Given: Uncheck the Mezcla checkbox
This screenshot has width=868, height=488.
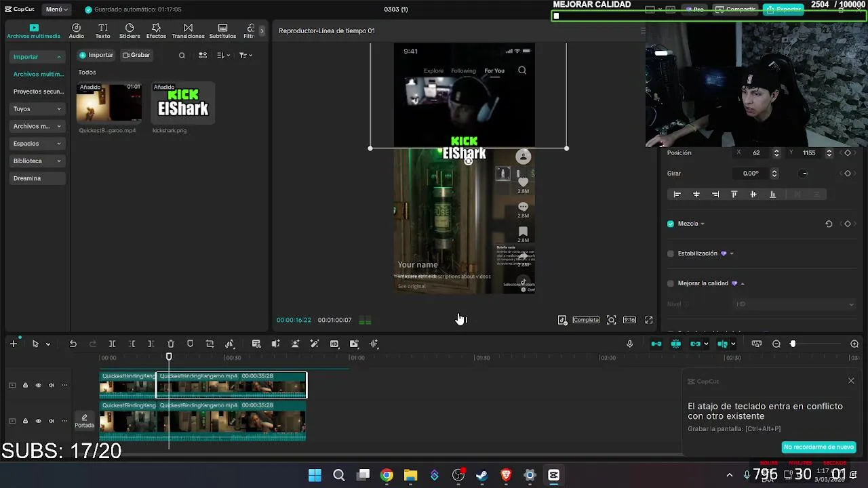Looking at the screenshot, I should [x=671, y=224].
